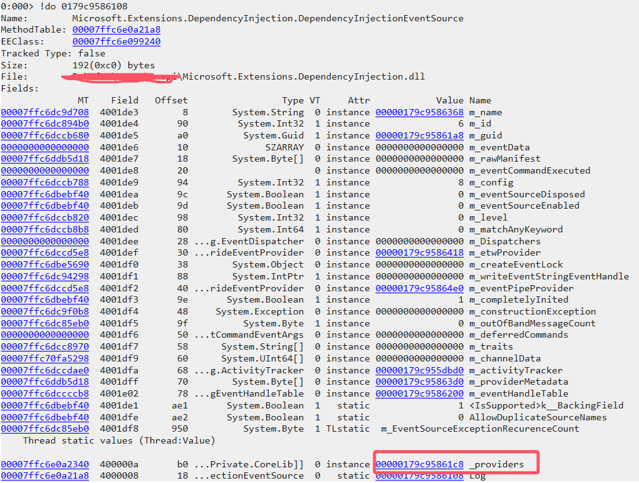Open m_activityTracker value 00000179c955dbd0
Screen dimensions: 639x483
coord(419,370)
